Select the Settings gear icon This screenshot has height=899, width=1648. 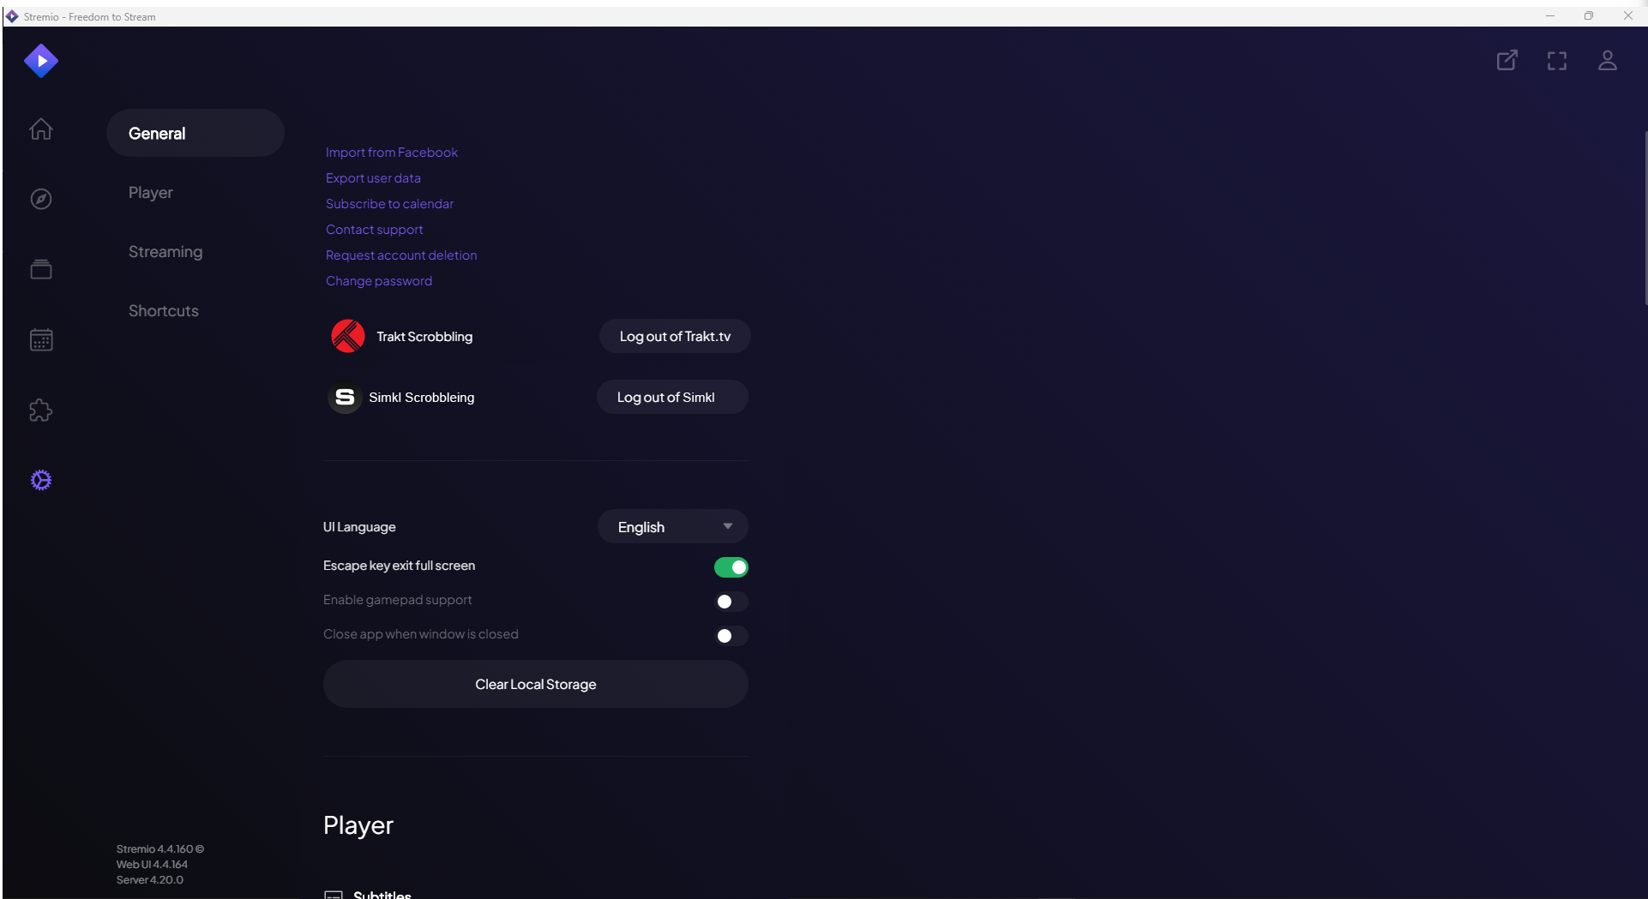[40, 480]
